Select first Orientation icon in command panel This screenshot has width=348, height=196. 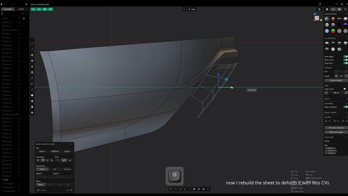[38, 160]
